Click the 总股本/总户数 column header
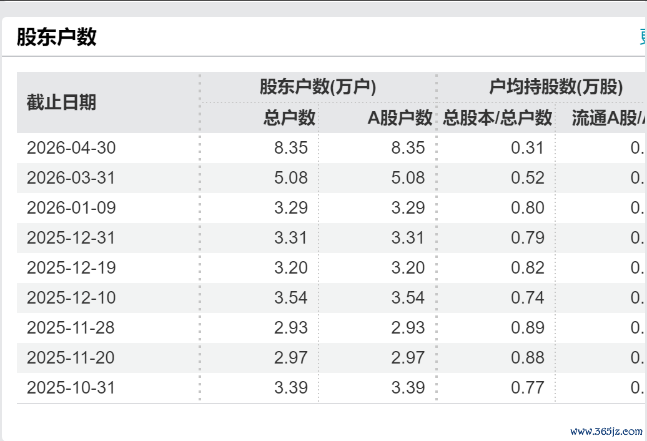Screen dimensions: 647x441 (497, 118)
